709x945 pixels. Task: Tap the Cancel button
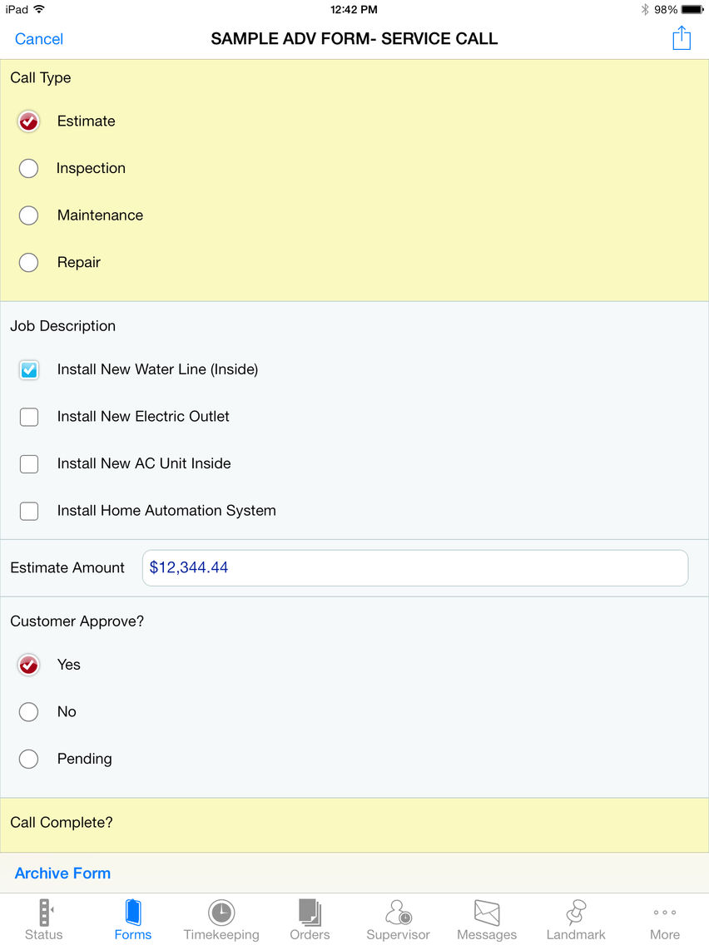[38, 39]
